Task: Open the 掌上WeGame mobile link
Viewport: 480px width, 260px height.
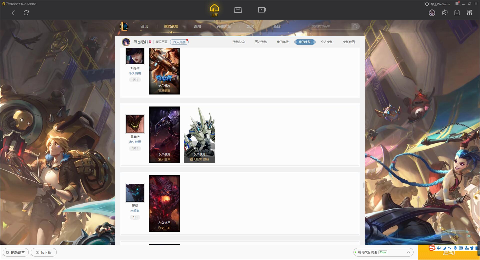Action: [x=437, y=4]
